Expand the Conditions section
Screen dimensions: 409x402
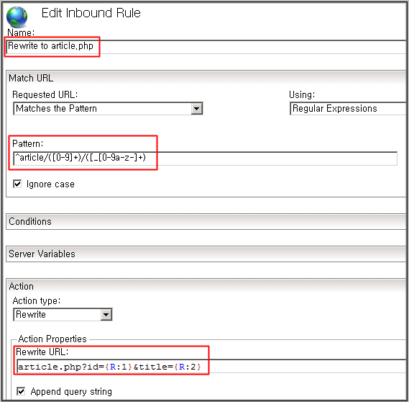(206, 222)
